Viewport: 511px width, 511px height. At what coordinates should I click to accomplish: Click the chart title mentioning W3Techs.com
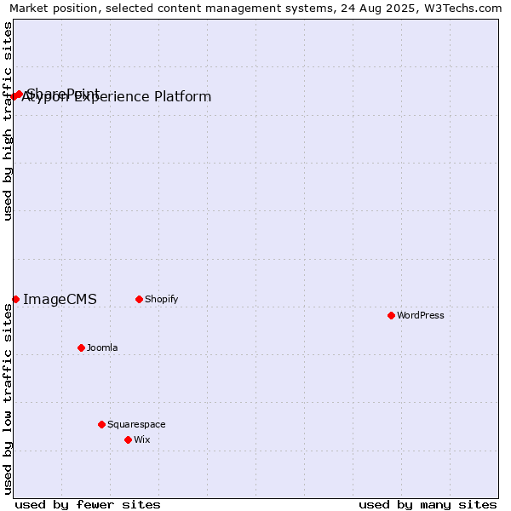[x=255, y=9]
